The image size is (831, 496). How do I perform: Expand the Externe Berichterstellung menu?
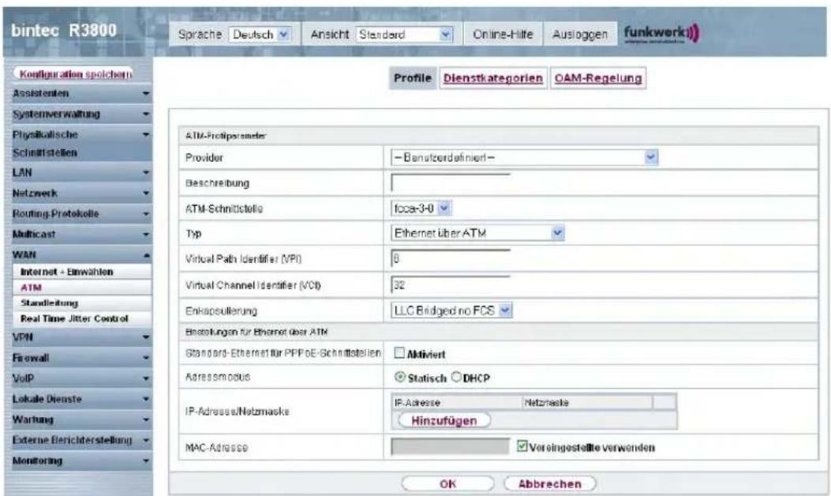pos(78,441)
